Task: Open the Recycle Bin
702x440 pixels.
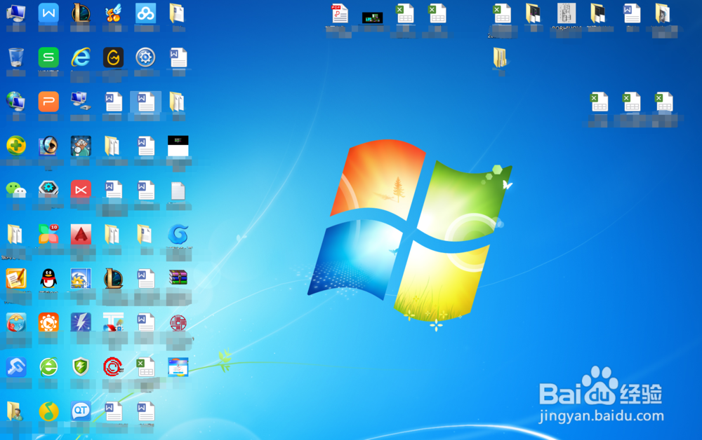Action: tap(15, 57)
